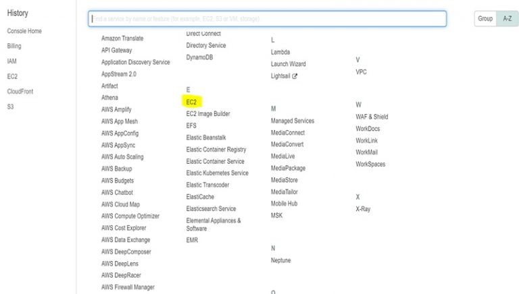
Task: Open the X-Ray service link
Action: point(363,209)
